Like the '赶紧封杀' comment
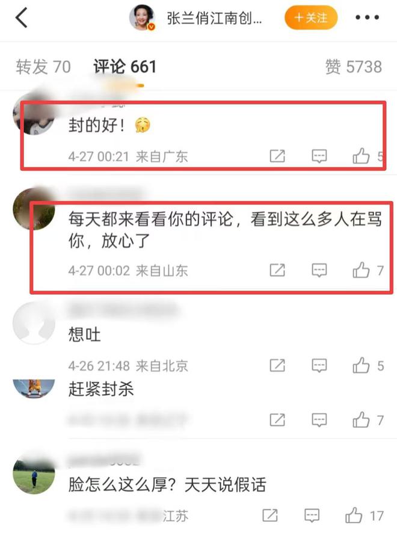This screenshot has height=533, width=397. 361,420
